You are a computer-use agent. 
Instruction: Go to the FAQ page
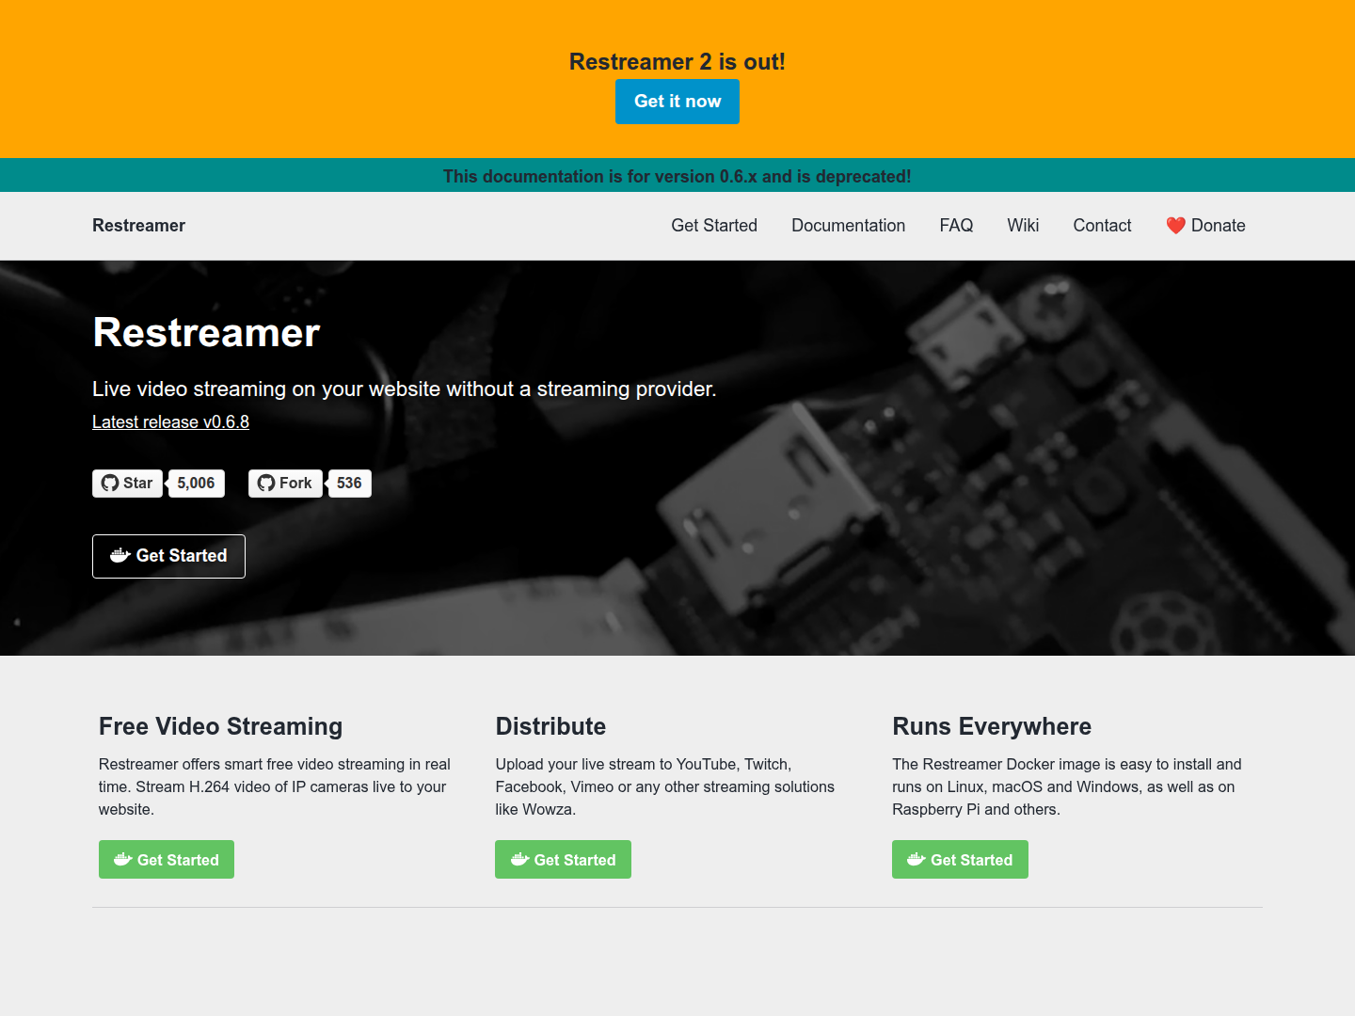pyautogui.click(x=956, y=226)
